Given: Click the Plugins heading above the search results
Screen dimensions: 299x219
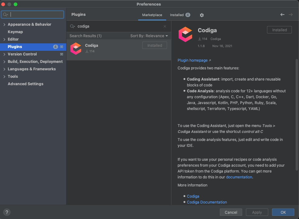Looking at the screenshot, I should (78, 15).
